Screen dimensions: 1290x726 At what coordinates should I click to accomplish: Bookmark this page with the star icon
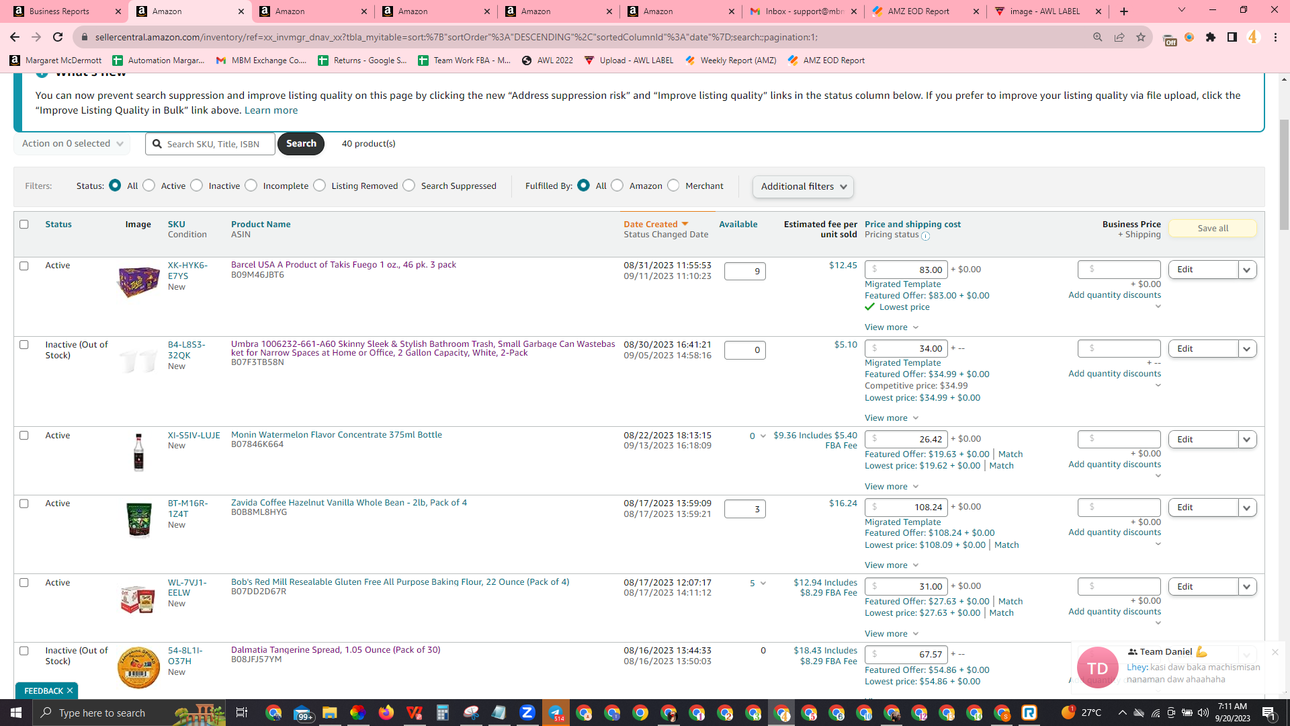(1141, 37)
